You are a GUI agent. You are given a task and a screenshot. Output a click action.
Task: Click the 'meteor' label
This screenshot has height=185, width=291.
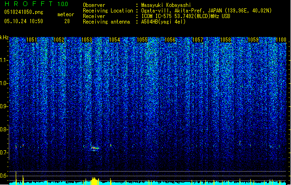(x=66, y=14)
